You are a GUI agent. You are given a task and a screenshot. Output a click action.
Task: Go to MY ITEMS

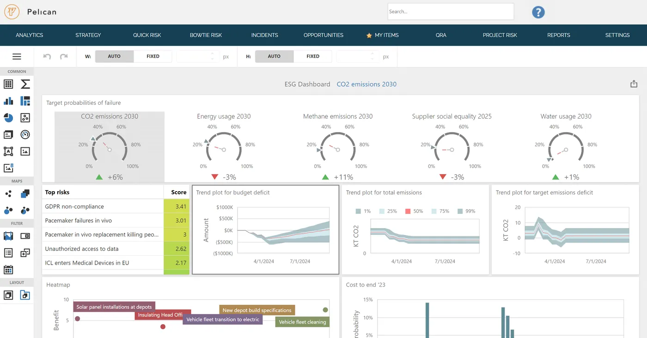382,35
